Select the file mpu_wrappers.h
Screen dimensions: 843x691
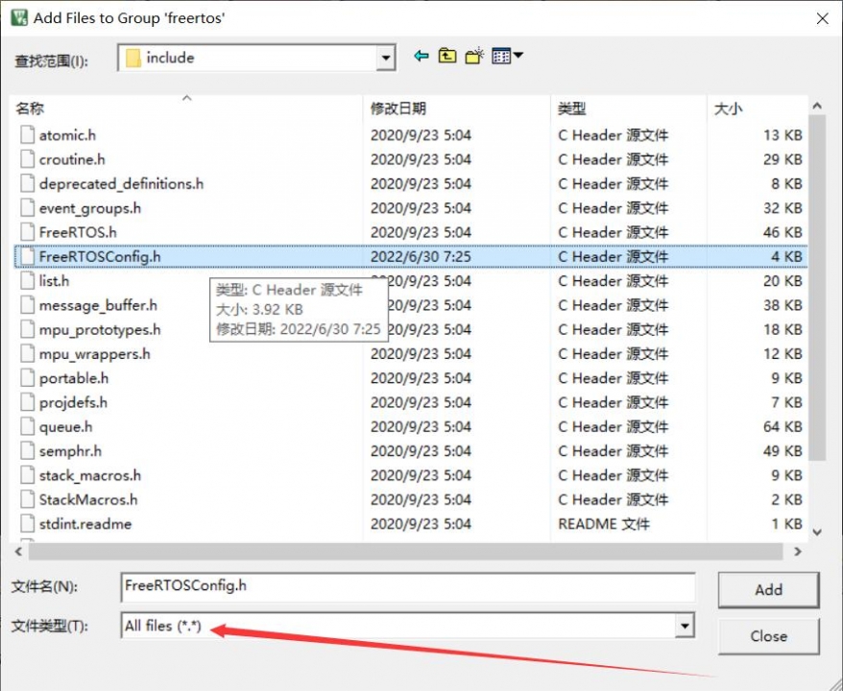pyautogui.click(x=95, y=353)
